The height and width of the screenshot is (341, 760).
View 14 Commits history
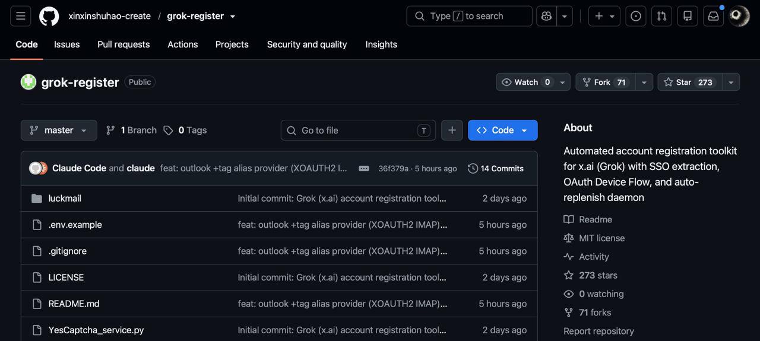click(x=496, y=168)
